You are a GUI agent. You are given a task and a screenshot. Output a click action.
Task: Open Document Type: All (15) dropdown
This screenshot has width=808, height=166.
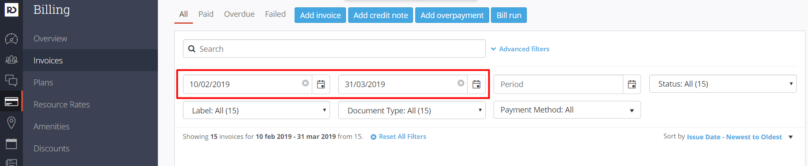[x=412, y=110]
